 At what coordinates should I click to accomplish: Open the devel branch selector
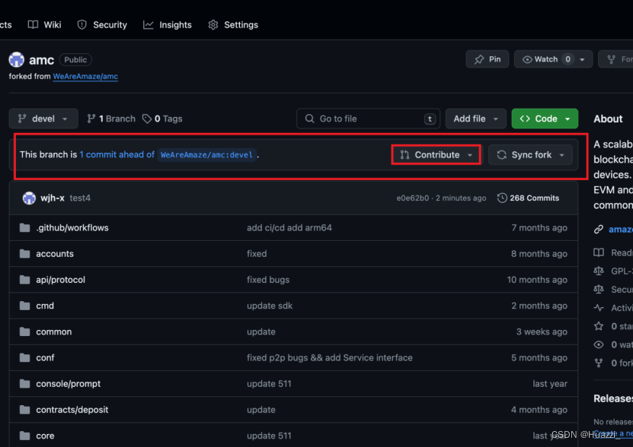[x=43, y=119]
